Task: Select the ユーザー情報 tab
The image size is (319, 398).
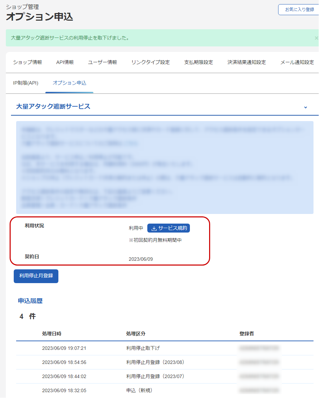Action: click(102, 62)
